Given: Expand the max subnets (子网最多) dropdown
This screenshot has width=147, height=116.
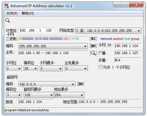Looking at the screenshot, I should click(51, 68).
